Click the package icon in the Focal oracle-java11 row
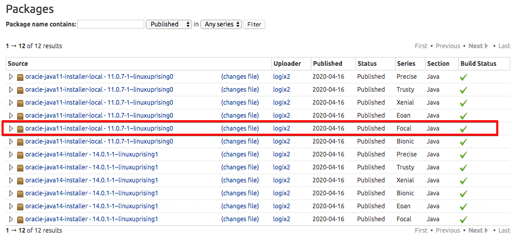Screen dimensions: 517x243 coord(20,128)
